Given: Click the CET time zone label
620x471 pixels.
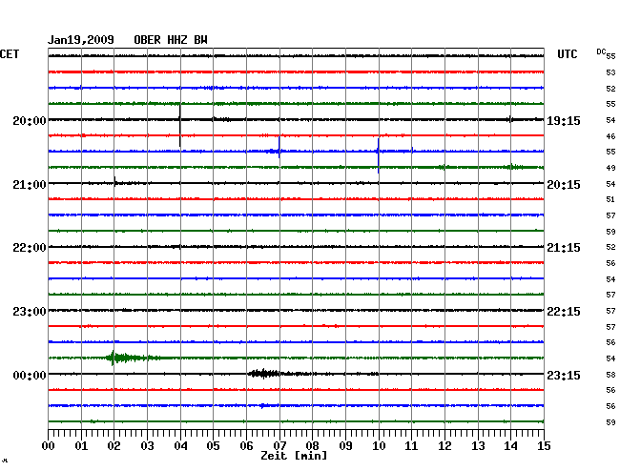Looking at the screenshot, I should [x=10, y=54].
